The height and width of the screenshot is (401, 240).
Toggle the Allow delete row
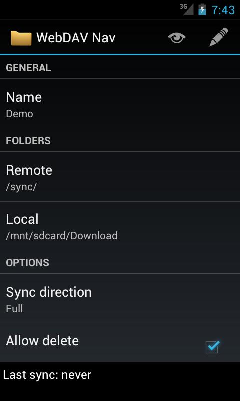[x=120, y=342]
